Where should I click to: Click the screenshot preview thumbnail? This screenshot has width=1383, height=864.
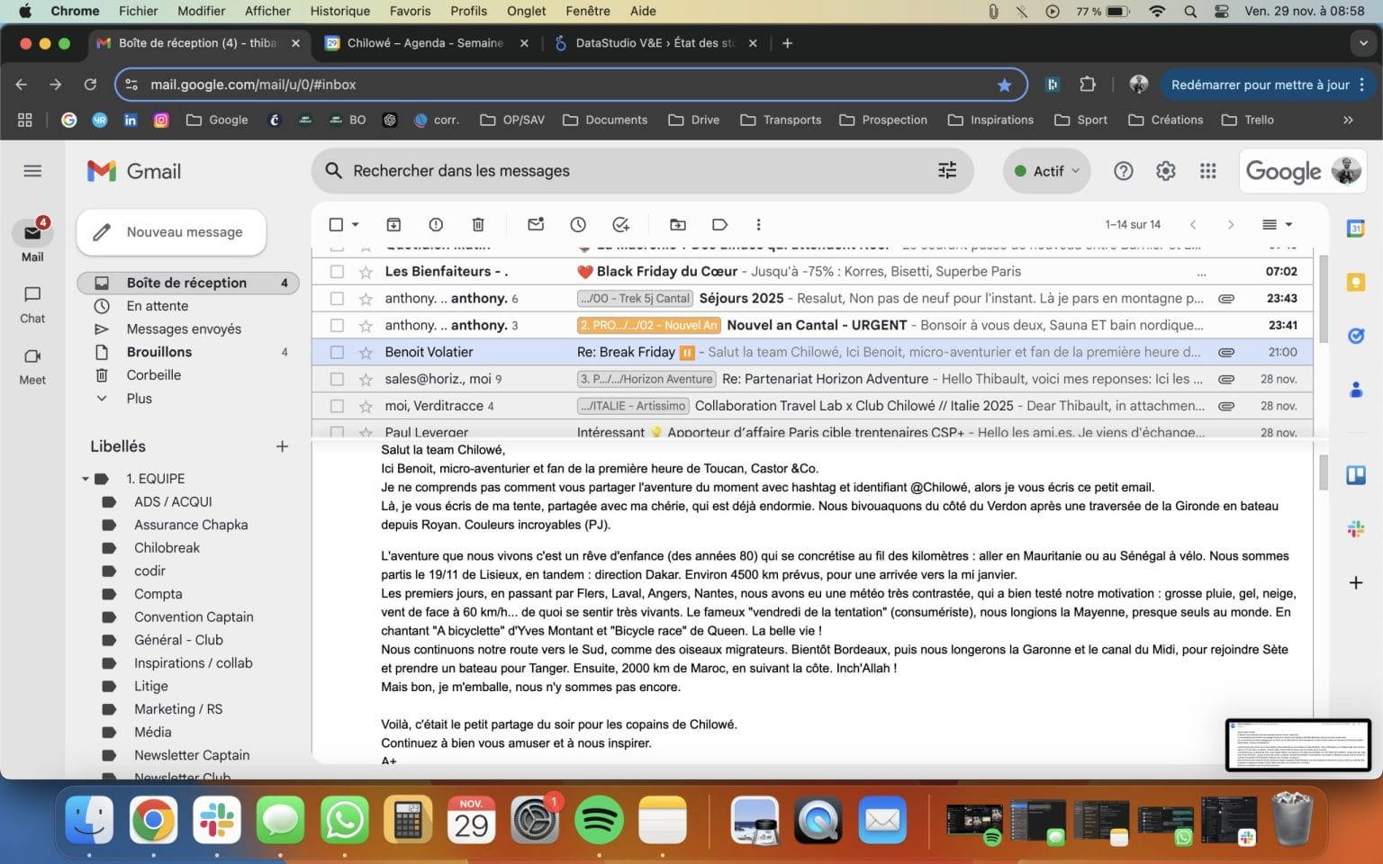1297,744
